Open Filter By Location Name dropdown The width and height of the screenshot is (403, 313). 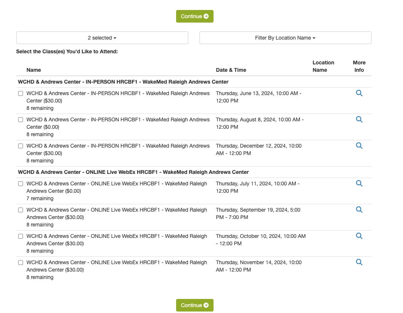pyautogui.click(x=285, y=38)
